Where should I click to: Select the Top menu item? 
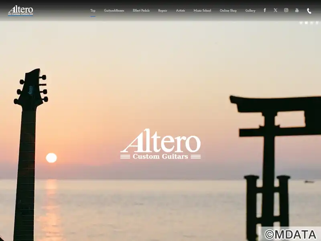tap(93, 10)
